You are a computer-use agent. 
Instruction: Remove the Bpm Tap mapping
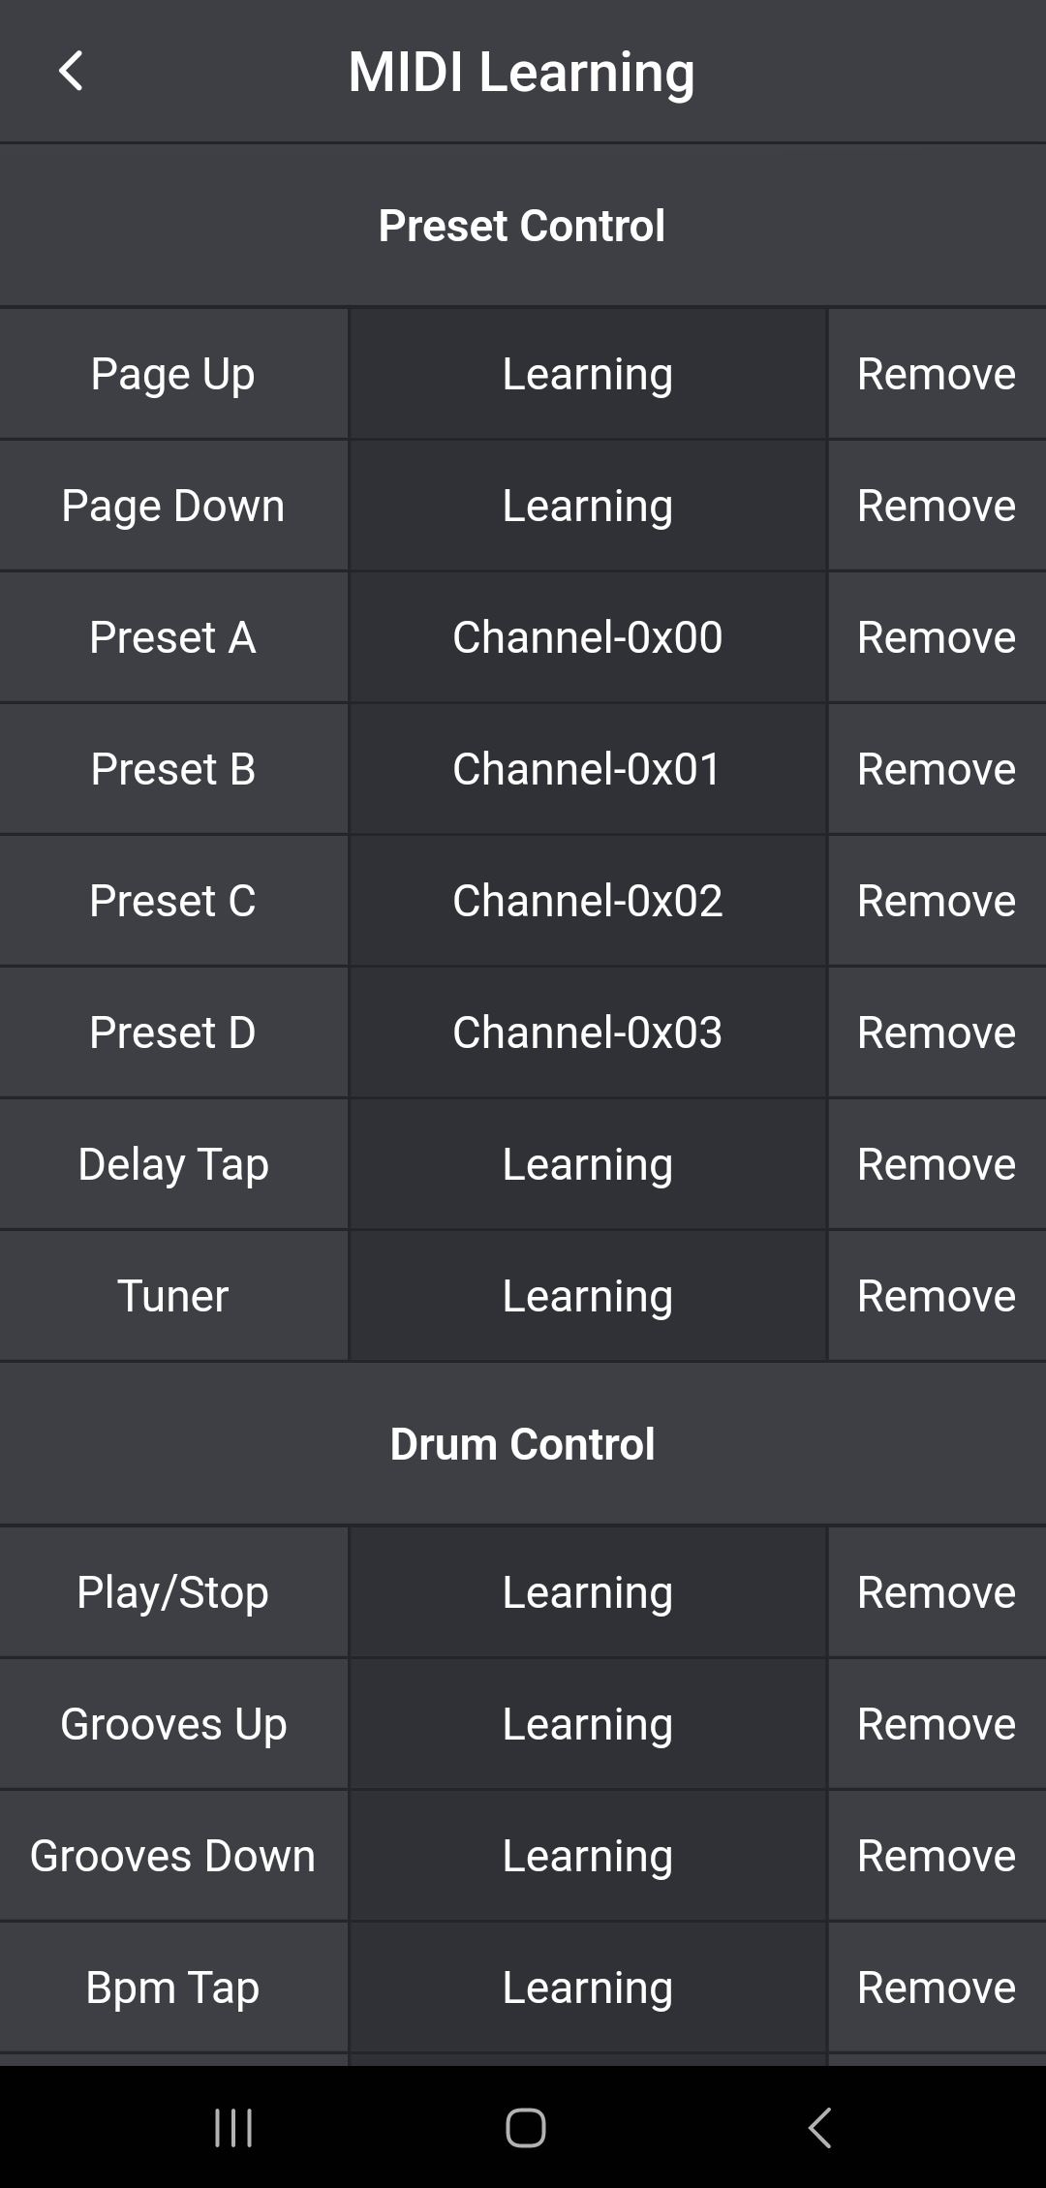point(935,1987)
